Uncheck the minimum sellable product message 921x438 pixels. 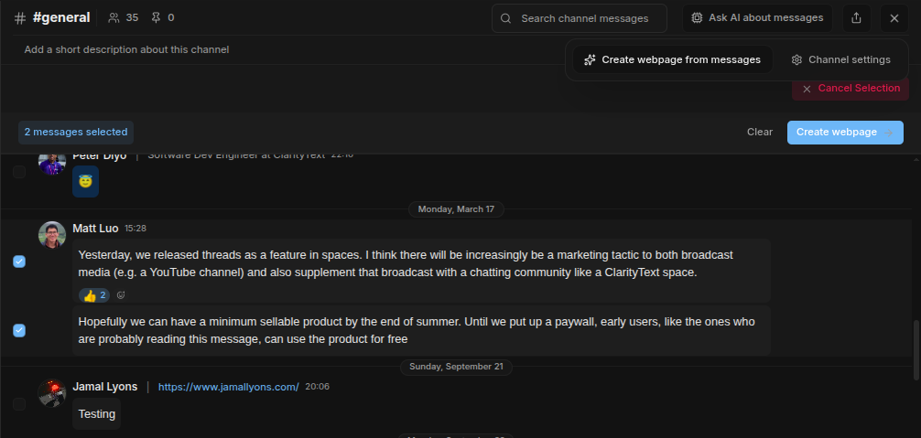[x=19, y=331]
